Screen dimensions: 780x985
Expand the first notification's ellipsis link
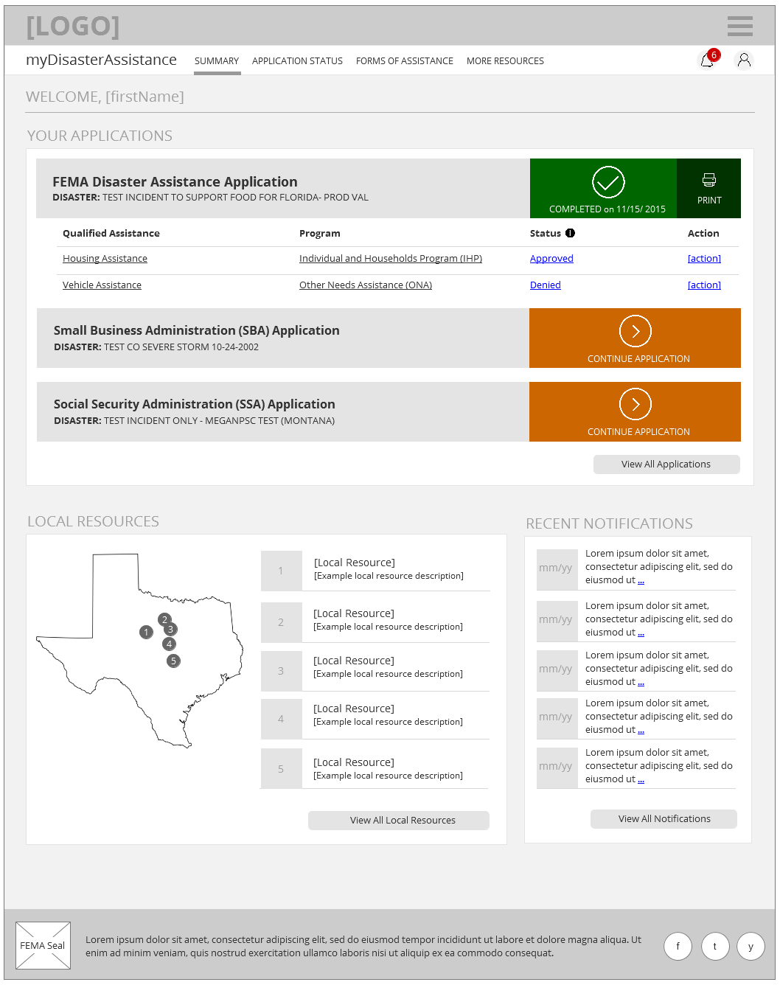pos(641,581)
